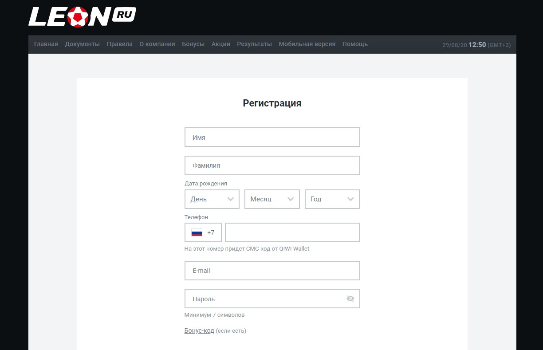Open Результаты menu item
This screenshot has height=350, width=543.
tap(254, 44)
